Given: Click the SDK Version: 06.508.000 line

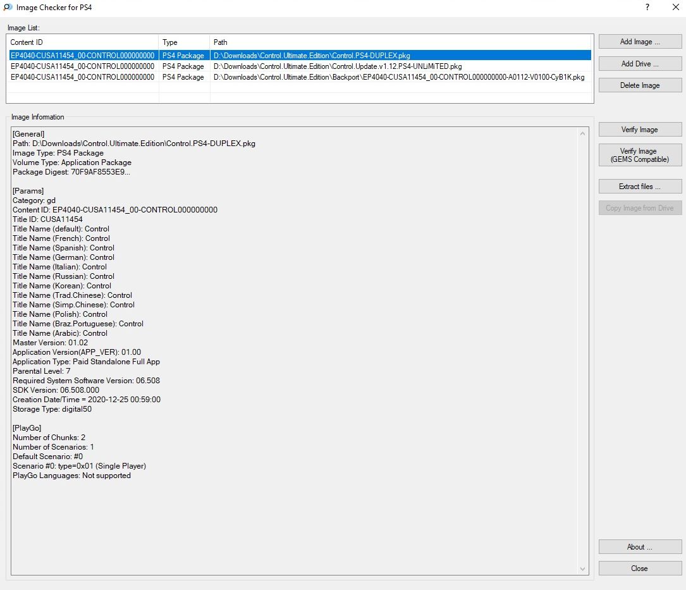Looking at the screenshot, I should point(56,390).
